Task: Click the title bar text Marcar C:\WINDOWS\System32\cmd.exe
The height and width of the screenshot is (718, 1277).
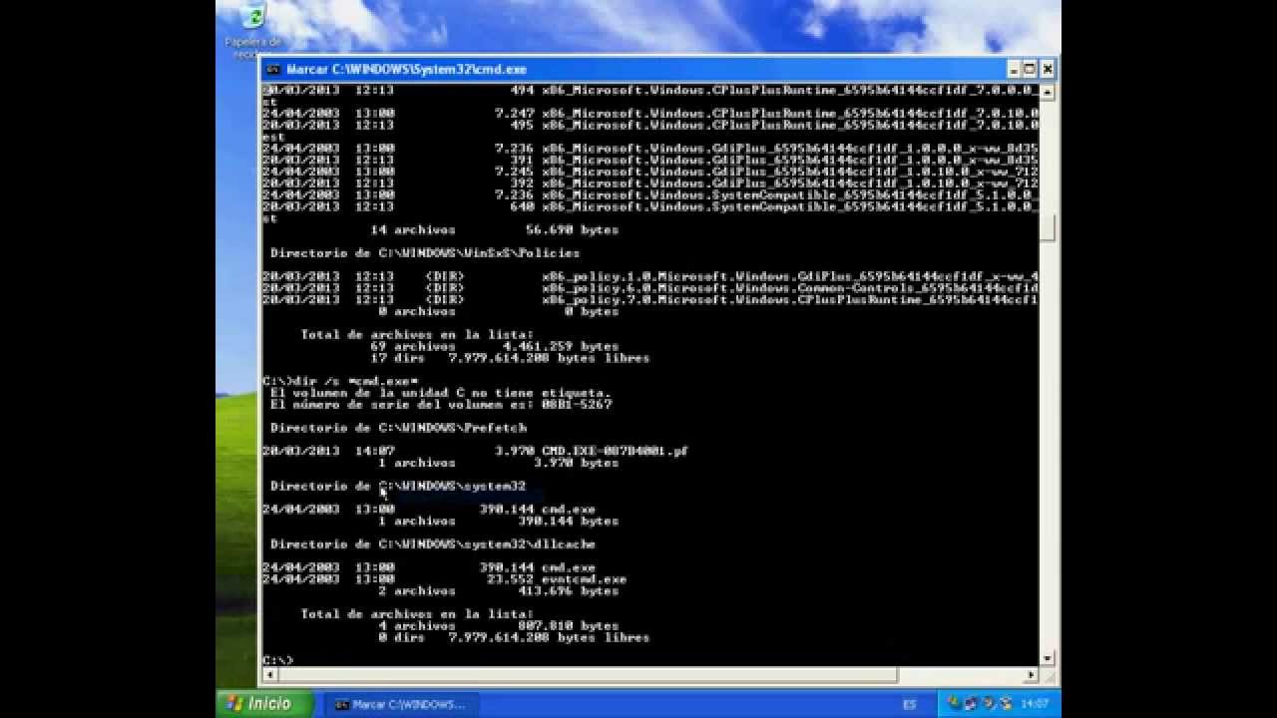Action: (406, 70)
